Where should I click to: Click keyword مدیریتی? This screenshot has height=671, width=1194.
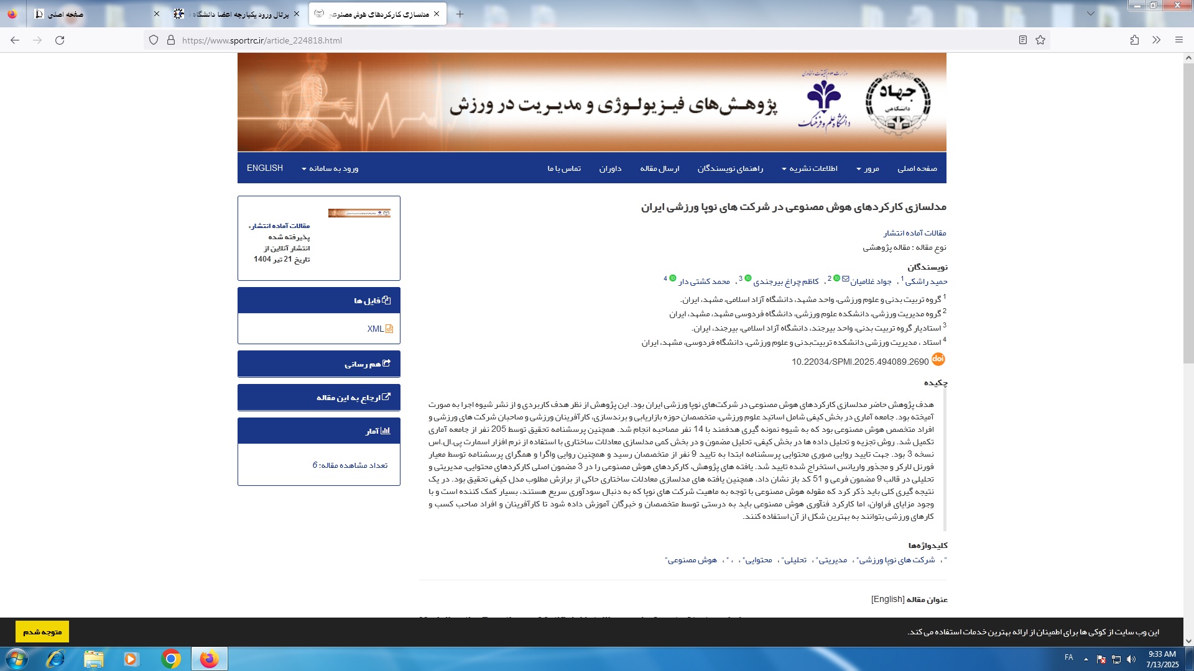coord(833,560)
